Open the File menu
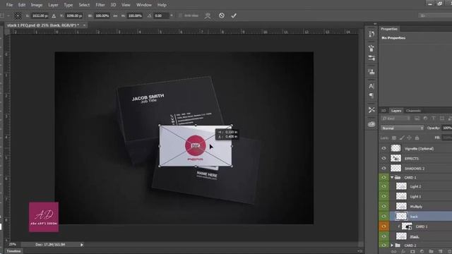 click(9, 5)
